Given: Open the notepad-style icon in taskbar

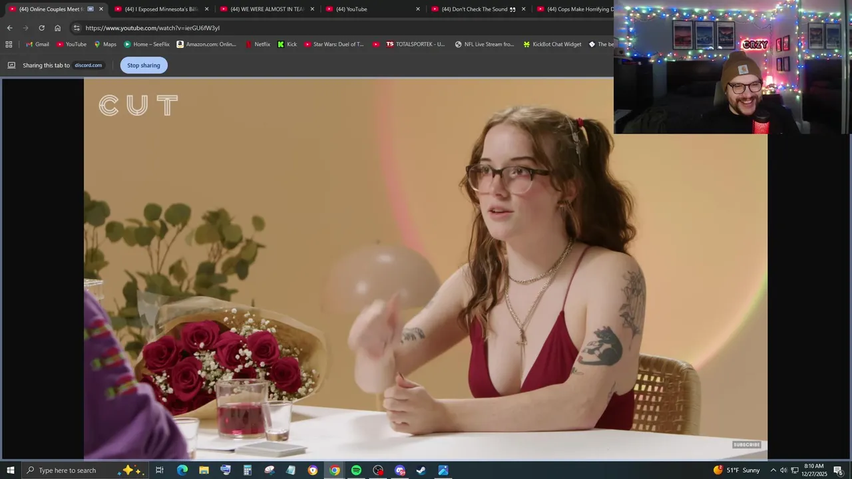Looking at the screenshot, I should (x=291, y=470).
